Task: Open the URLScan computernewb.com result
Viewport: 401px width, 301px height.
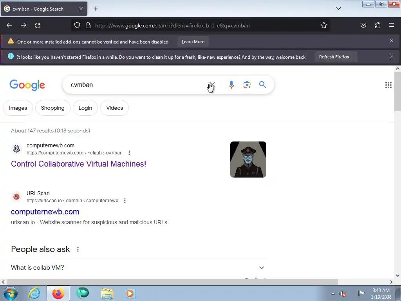Action: tap(45, 212)
